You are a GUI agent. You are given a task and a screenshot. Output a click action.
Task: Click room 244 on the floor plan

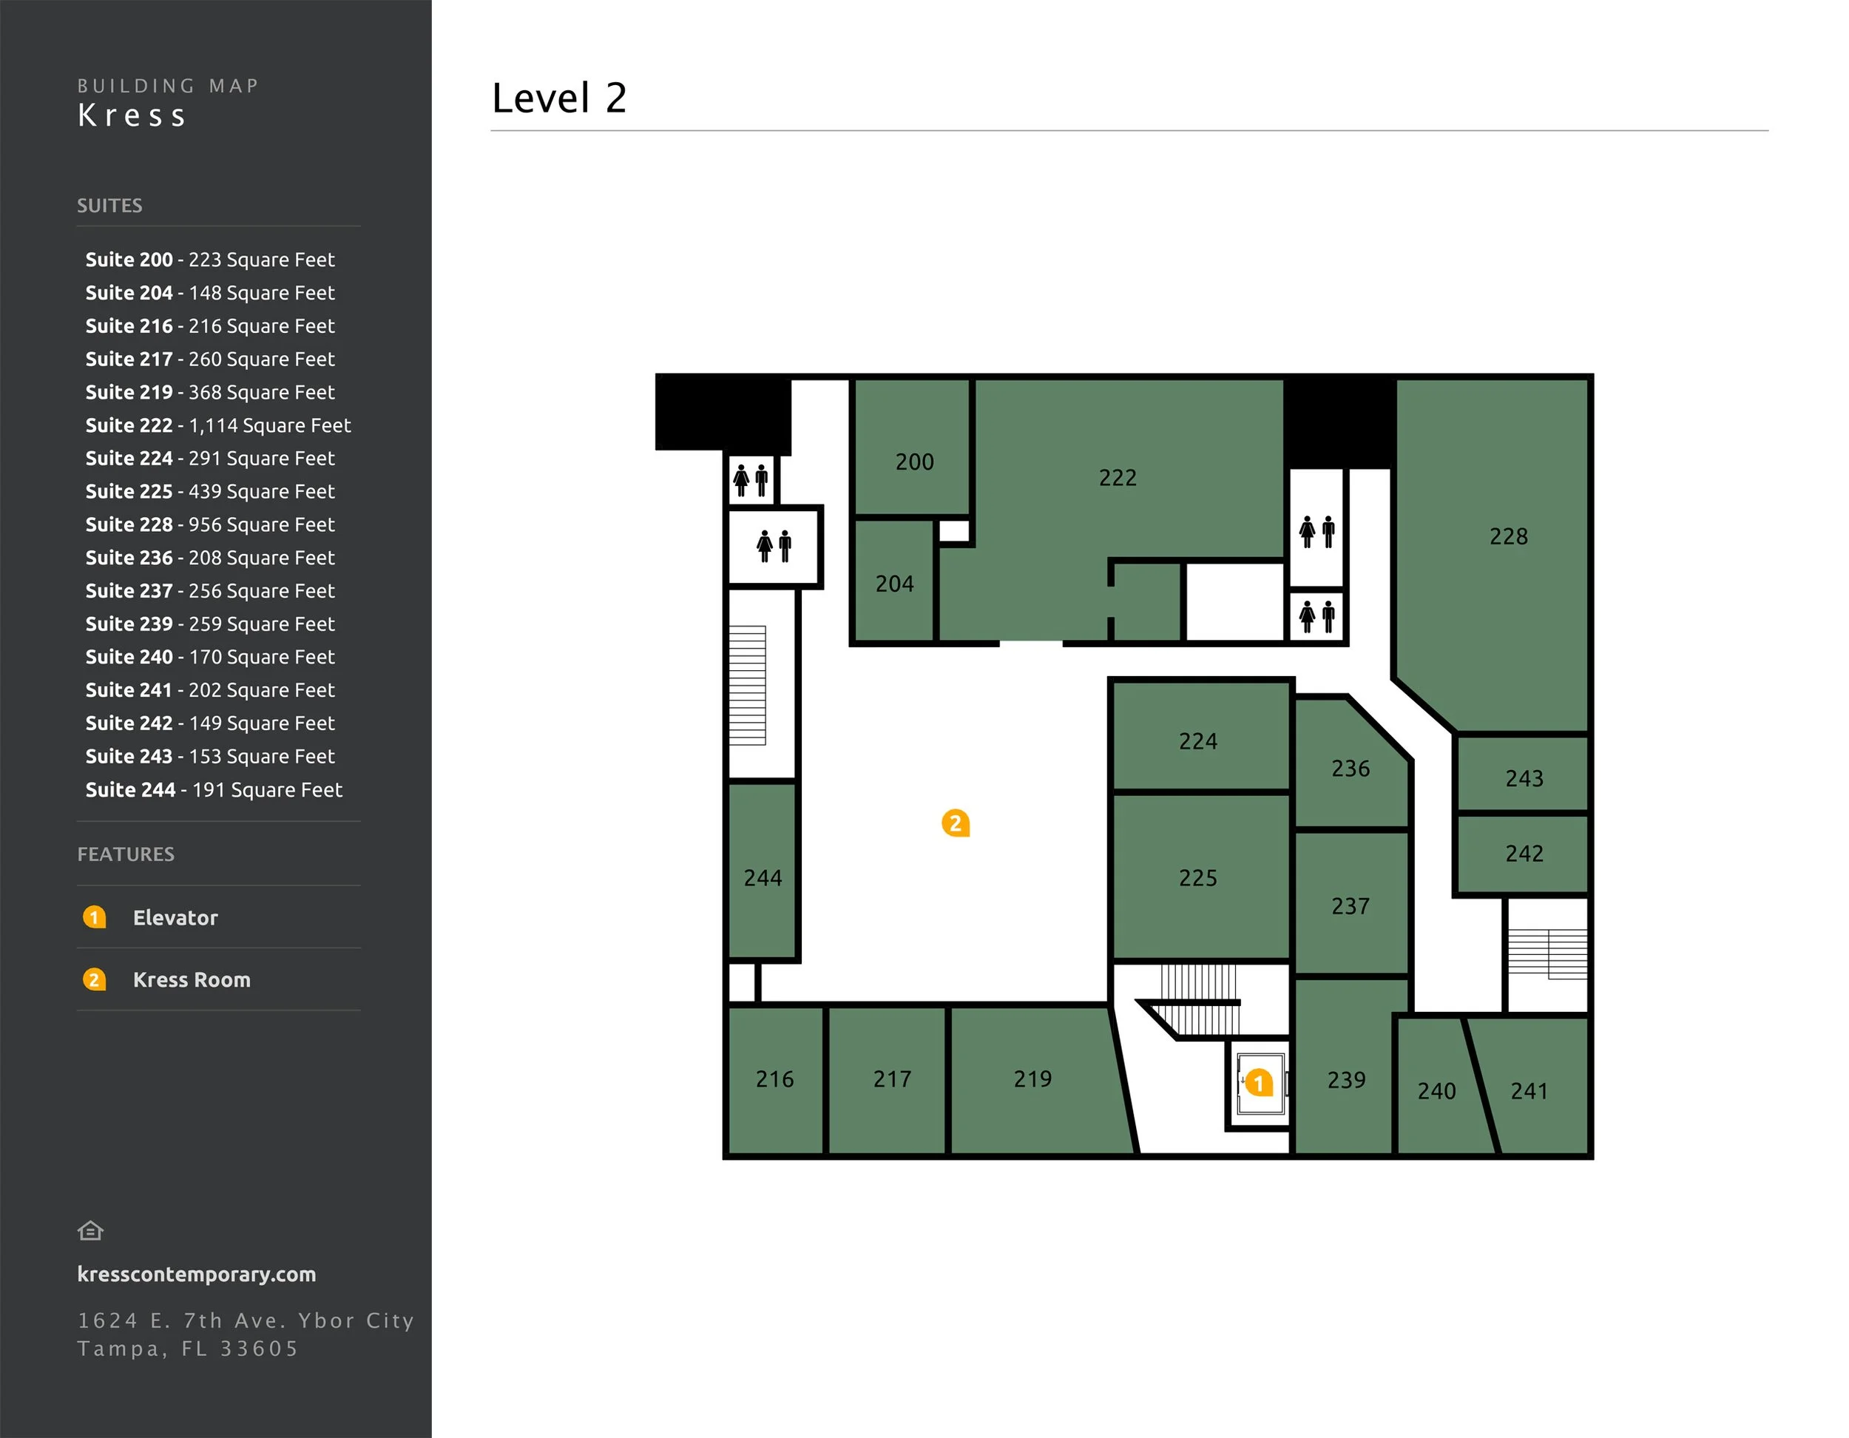[x=762, y=878]
